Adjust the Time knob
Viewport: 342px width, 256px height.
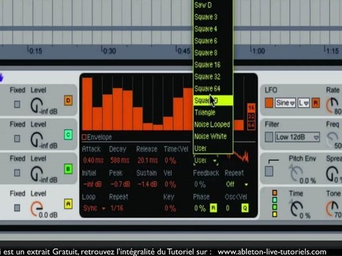pos(296,208)
